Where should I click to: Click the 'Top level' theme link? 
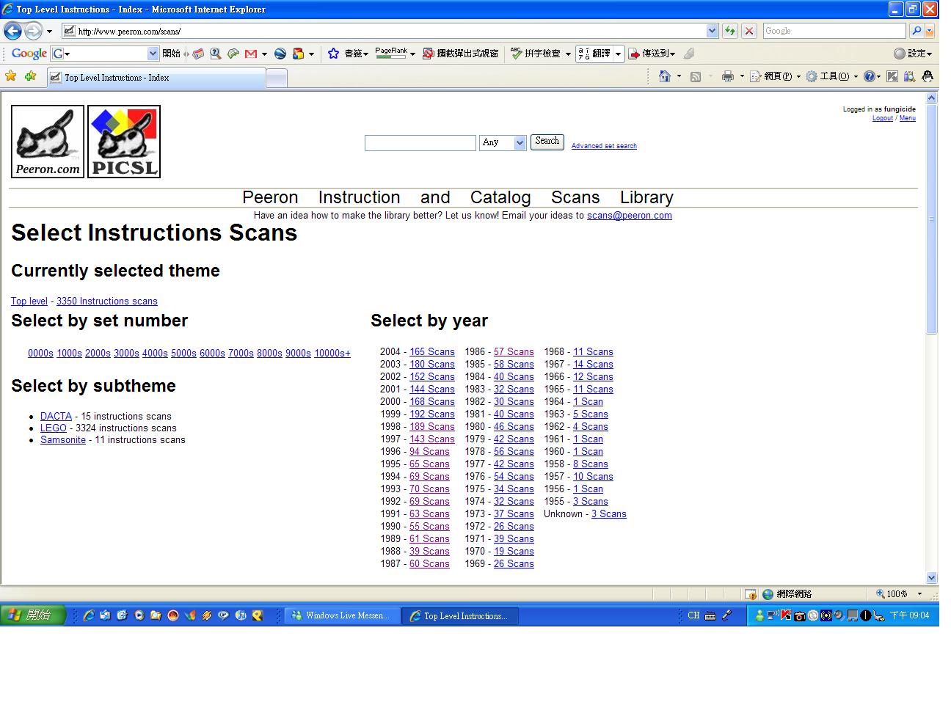[x=29, y=301]
